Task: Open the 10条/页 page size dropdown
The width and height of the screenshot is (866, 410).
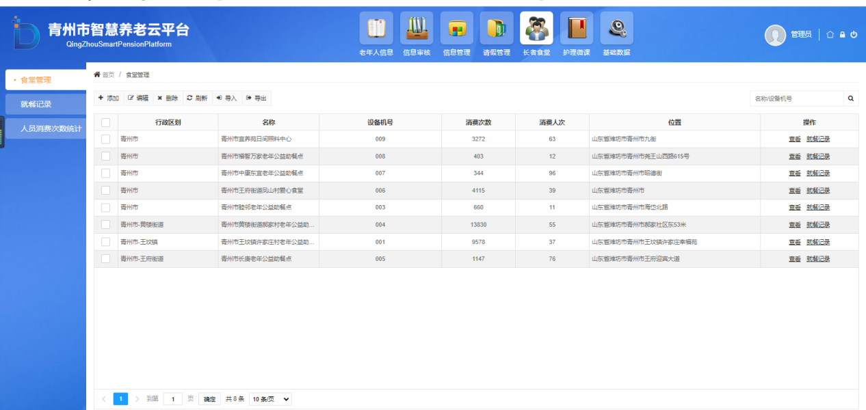Action: [270, 399]
